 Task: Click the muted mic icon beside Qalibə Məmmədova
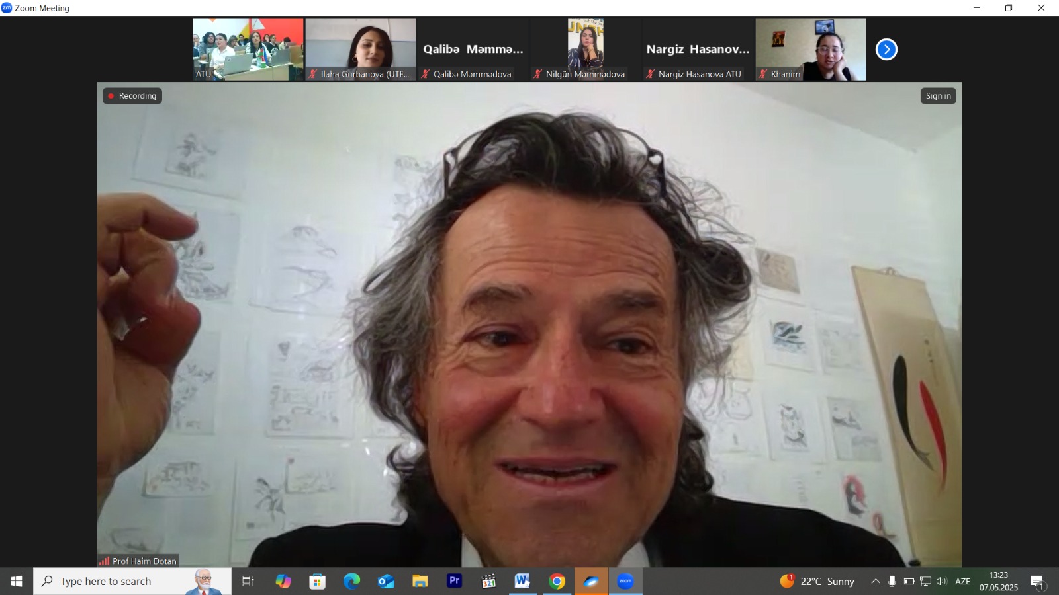click(426, 74)
